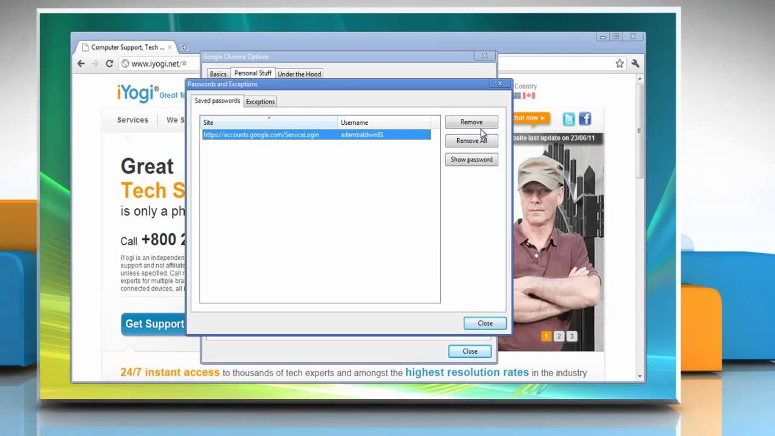Switch to the Exceptions tab
The image size is (775, 436).
pos(260,102)
